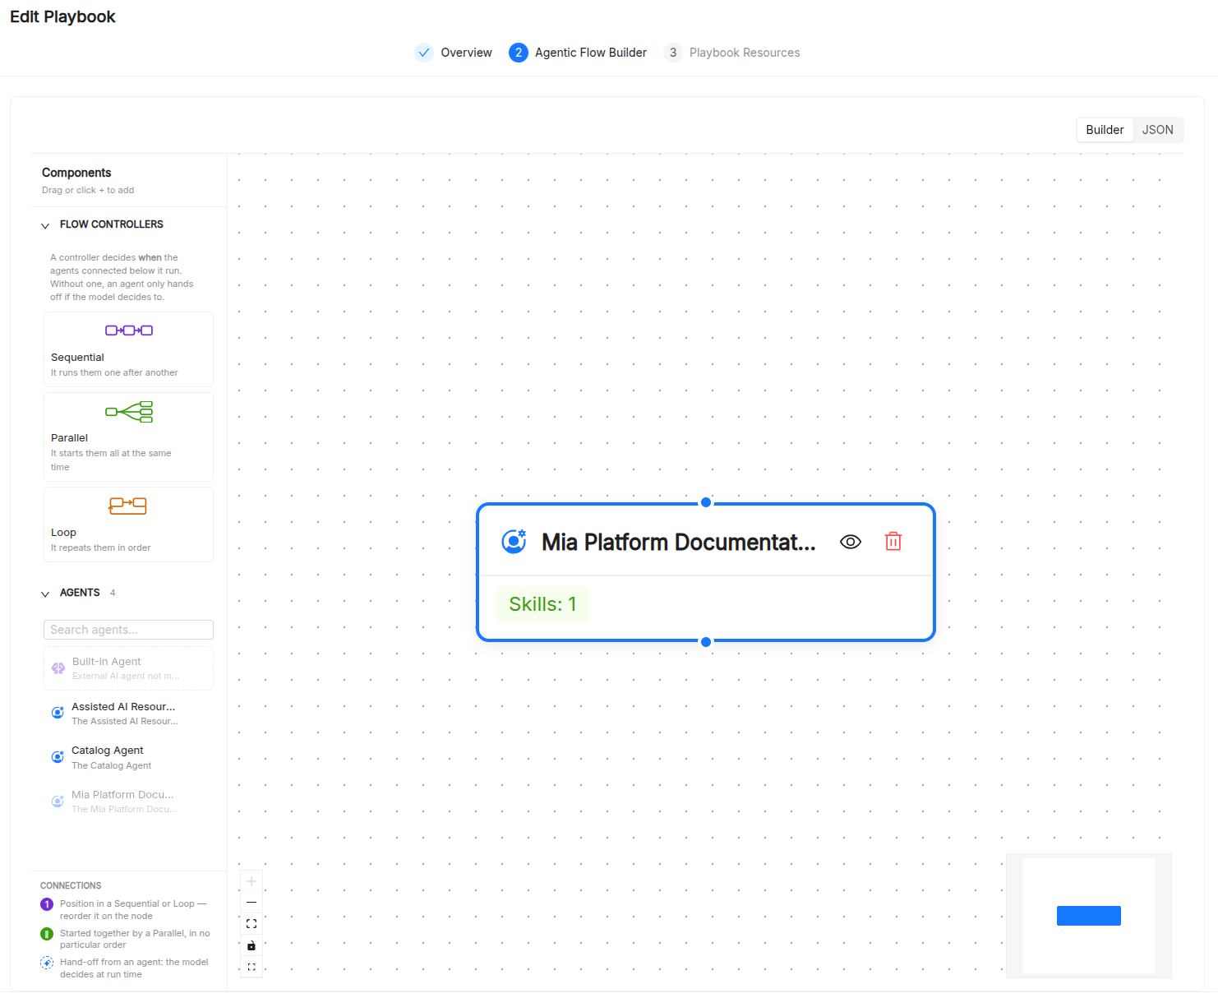Screen dimensions: 1218x998
Task: Click the Sequential controller chain icon
Action: coord(129,330)
